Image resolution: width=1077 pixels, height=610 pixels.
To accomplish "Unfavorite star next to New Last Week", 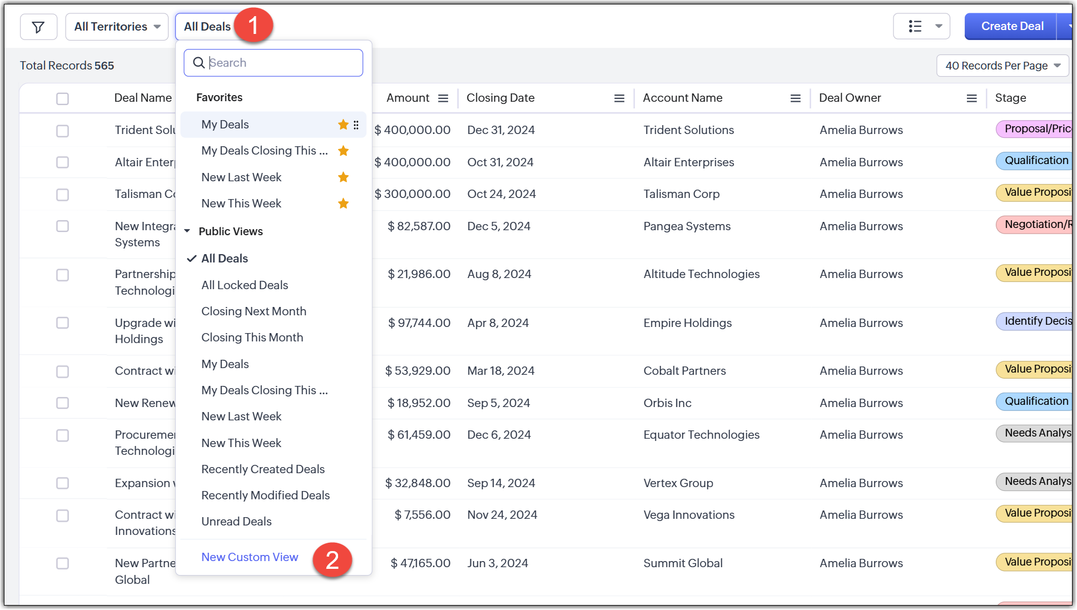I will pyautogui.click(x=343, y=177).
